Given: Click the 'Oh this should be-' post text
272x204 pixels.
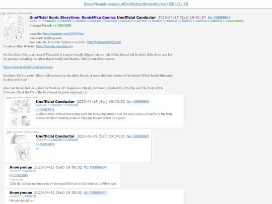Looking at the screenshot, I should point(22,200).
